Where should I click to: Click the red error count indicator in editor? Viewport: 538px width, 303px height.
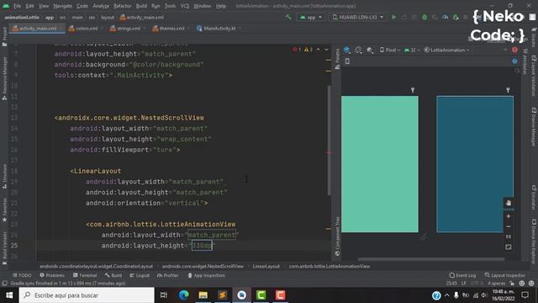pos(297,50)
